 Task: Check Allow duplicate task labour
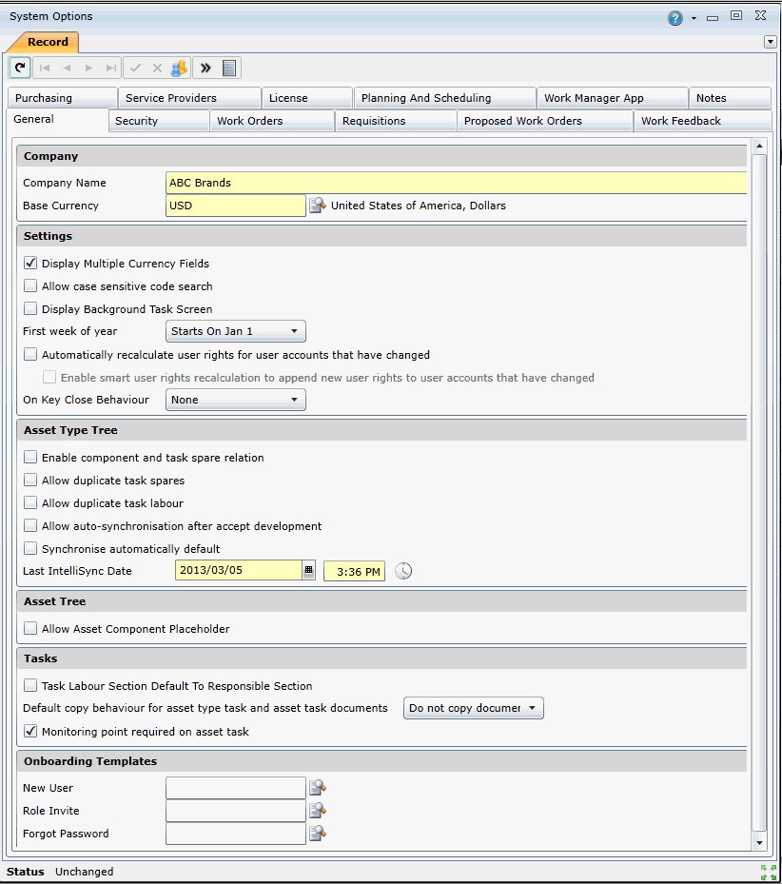30,502
